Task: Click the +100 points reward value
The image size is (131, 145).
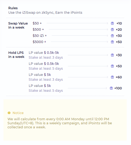Action: point(118,88)
